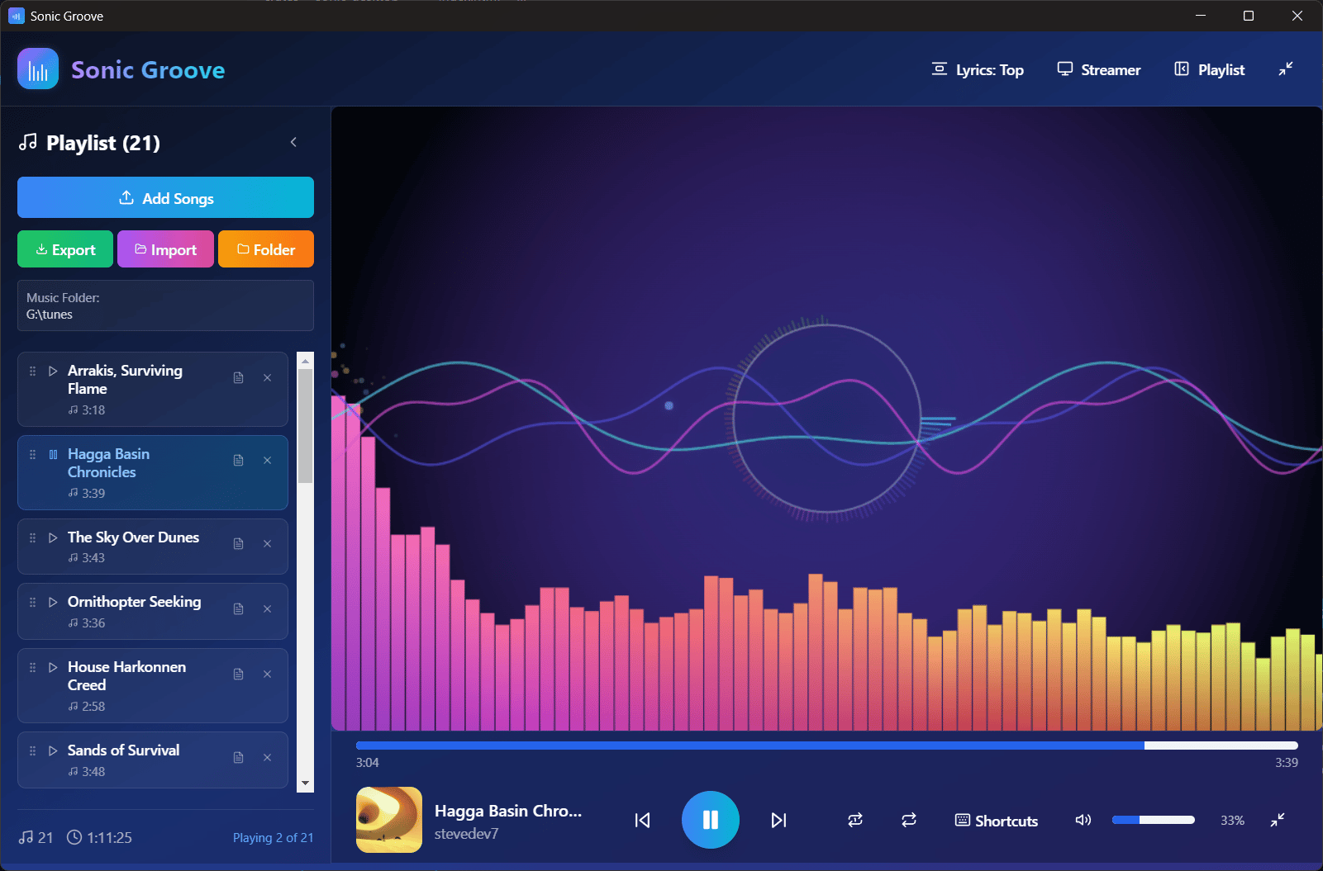Screen dimensions: 1323x871
Task: Select 'Ornithopter Seeking' song title
Action: 134,602
